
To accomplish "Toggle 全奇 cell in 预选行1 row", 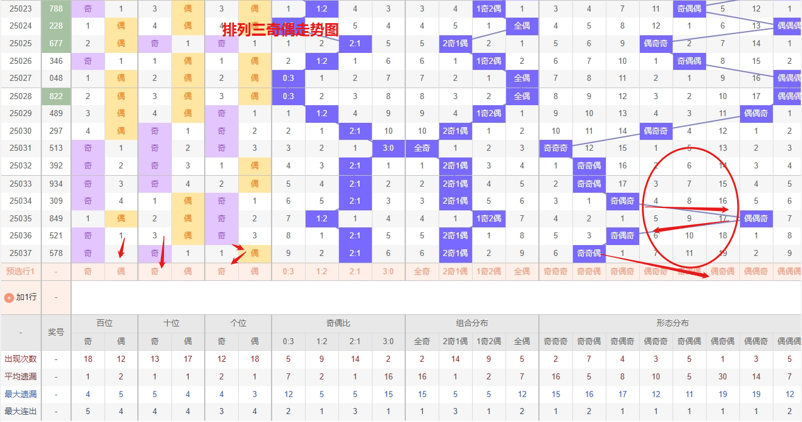I will tap(422, 271).
